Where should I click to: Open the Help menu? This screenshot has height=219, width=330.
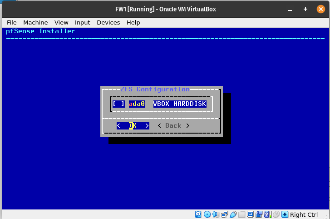133,23
